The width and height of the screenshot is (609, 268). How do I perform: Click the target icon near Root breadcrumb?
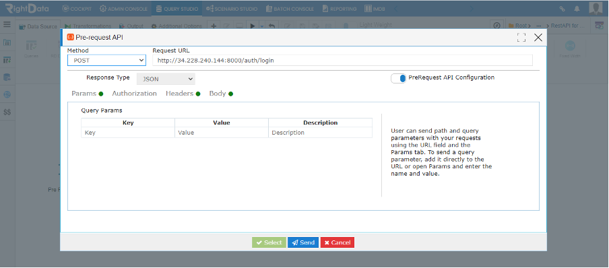pos(496,26)
